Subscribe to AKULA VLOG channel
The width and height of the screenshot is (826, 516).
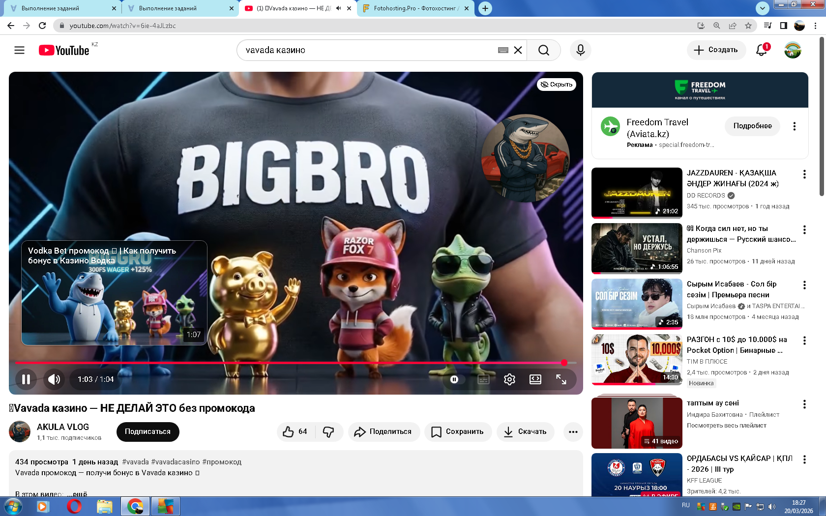coord(147,431)
